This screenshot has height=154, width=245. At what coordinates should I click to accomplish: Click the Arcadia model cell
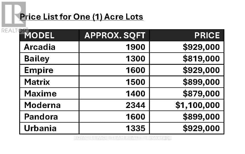[40, 47]
